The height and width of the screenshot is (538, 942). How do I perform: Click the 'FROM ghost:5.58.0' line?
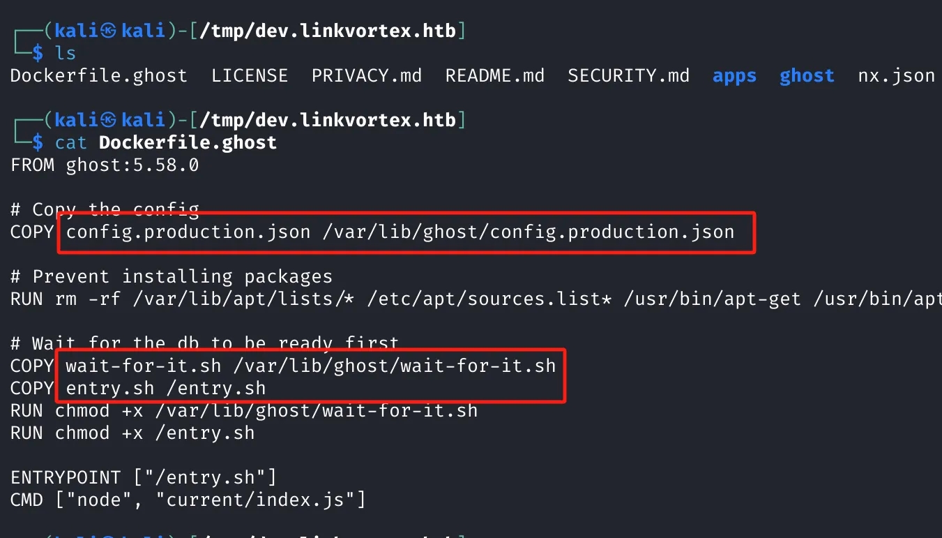(105, 165)
